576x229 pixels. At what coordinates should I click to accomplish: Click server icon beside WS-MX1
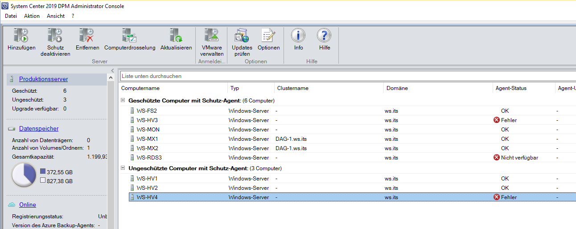tap(132, 139)
